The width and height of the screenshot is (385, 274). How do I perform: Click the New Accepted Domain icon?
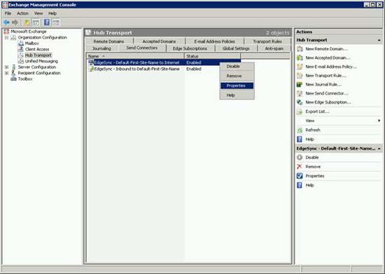tap(300, 57)
